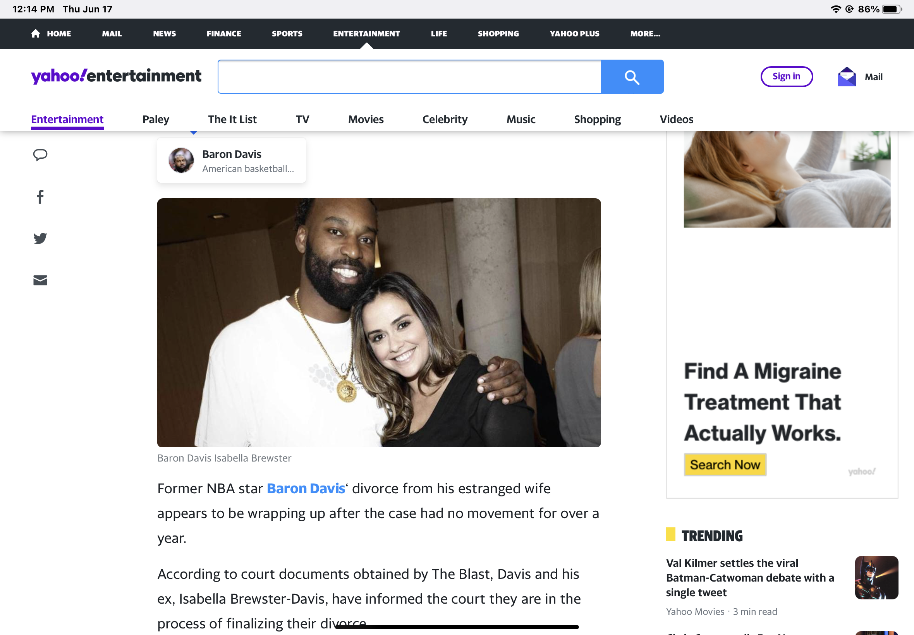Image resolution: width=914 pixels, height=635 pixels.
Task: Switch to the Paley tab
Action: pos(156,119)
